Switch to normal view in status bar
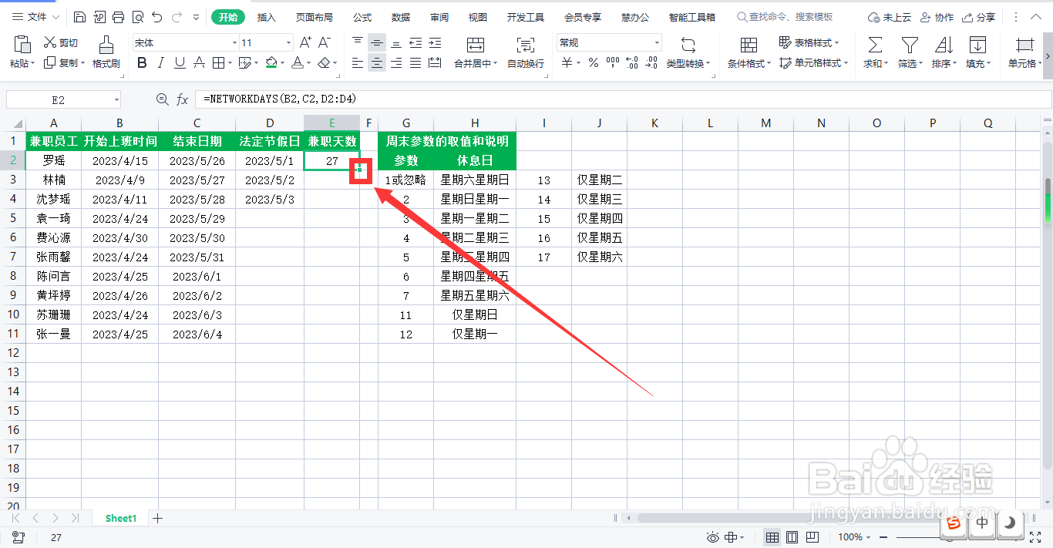 [772, 537]
